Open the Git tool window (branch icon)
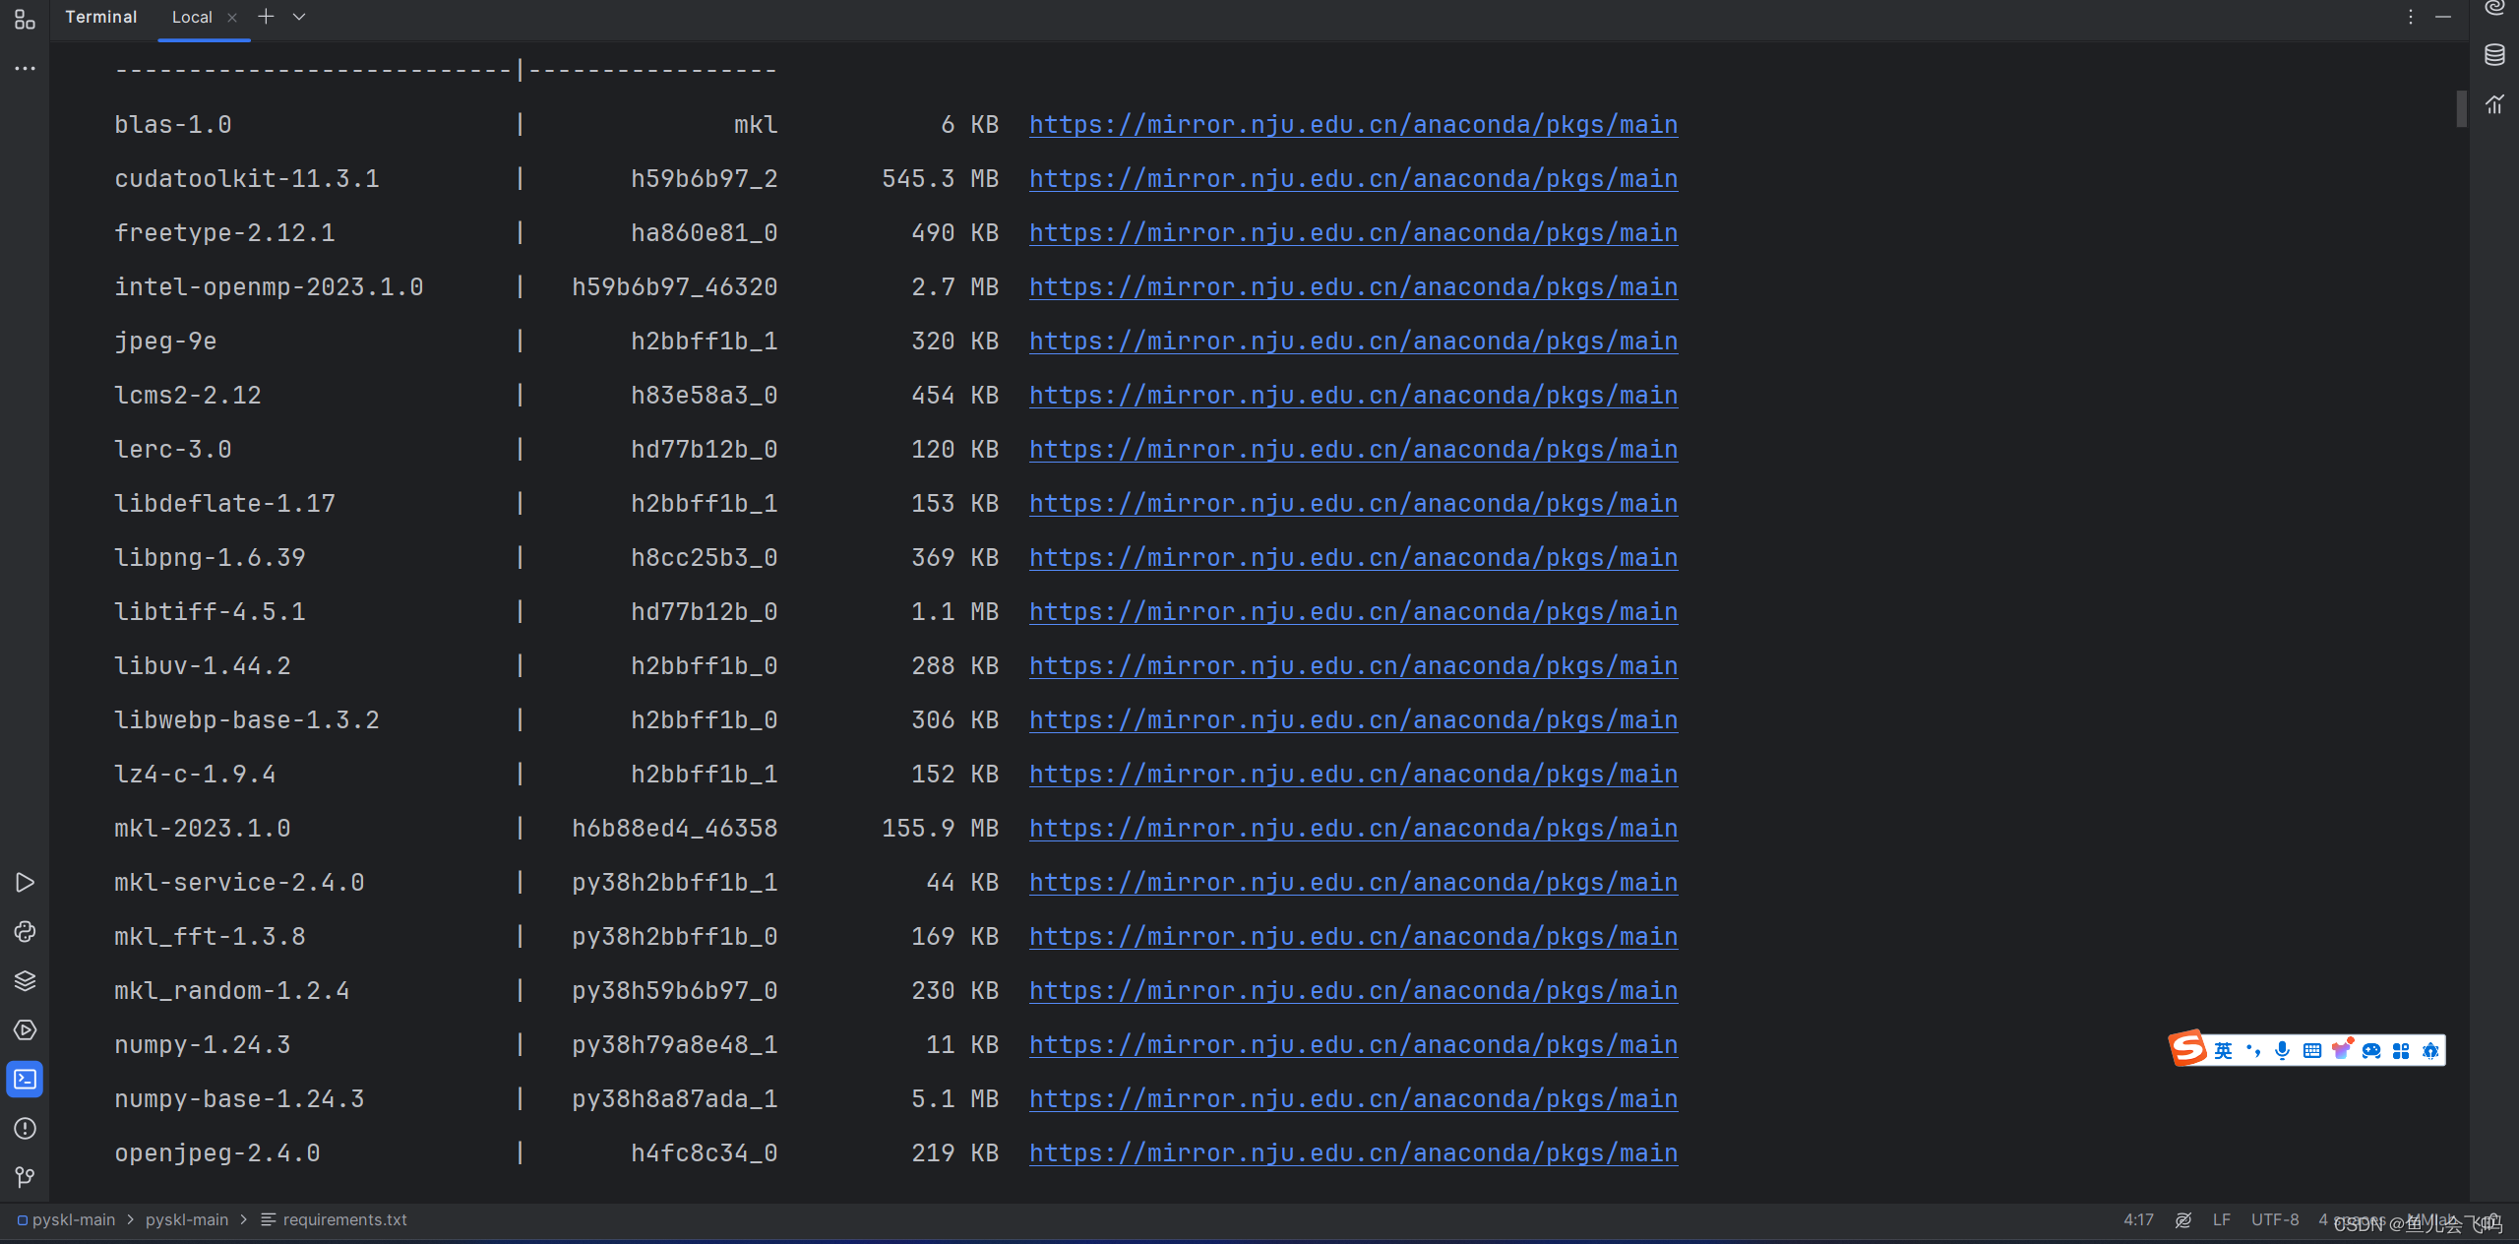This screenshot has height=1244, width=2519. 25,1178
